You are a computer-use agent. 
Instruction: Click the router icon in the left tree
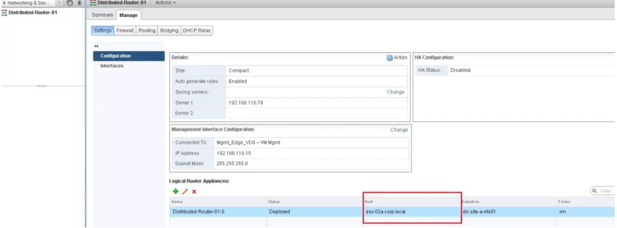tap(4, 12)
